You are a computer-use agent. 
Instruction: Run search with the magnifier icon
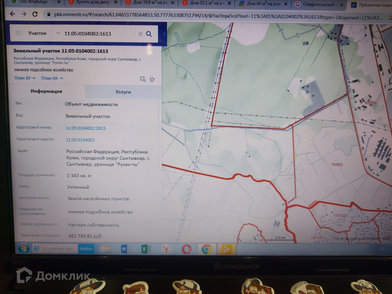pyautogui.click(x=149, y=34)
